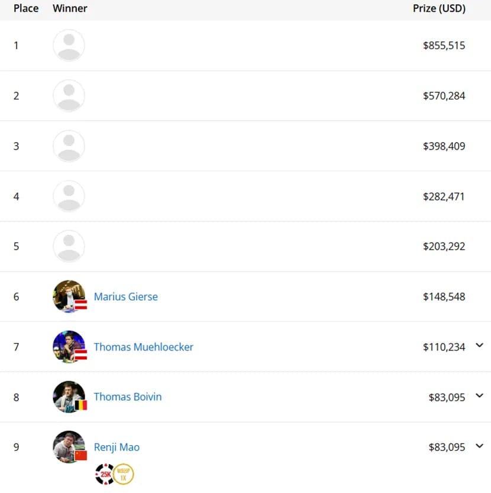Click Marius Gierse's profile photo
Image resolution: width=491 pixels, height=493 pixels.
pos(69,296)
